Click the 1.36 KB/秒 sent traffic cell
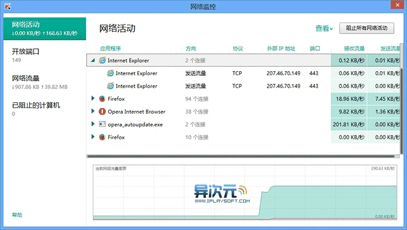This screenshot has height=230, width=407. click(x=384, y=112)
